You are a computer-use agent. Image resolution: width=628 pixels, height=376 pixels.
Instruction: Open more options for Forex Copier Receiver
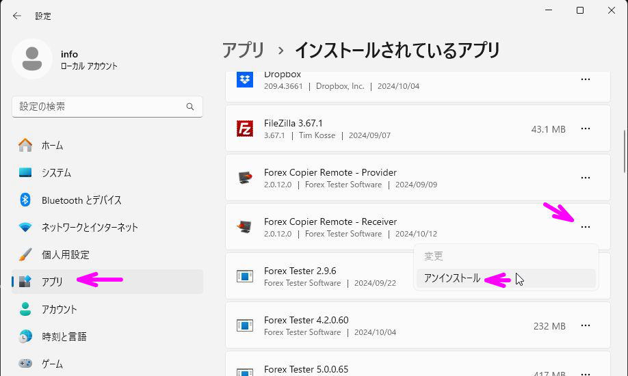585,227
